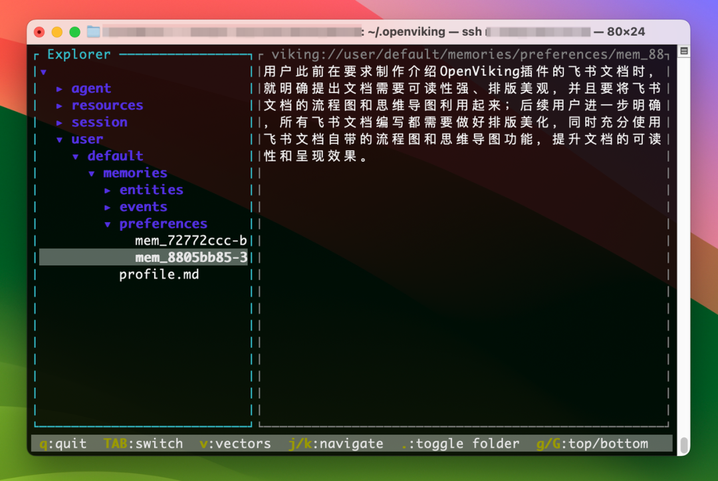Click the viking:// path header
718x481 pixels.
pos(467,55)
